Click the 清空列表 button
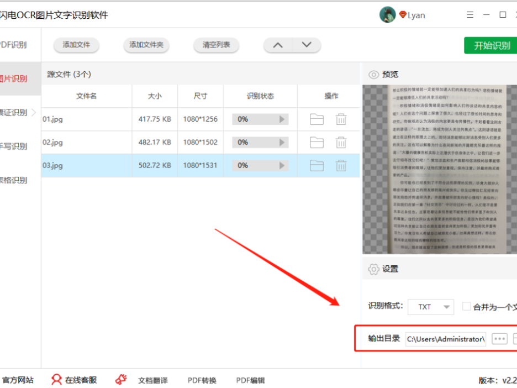 click(216, 45)
